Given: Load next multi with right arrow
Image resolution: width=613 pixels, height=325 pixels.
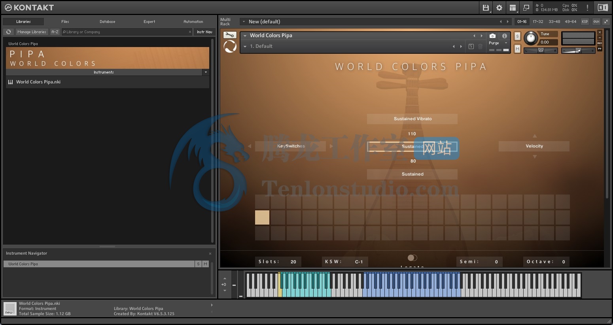Looking at the screenshot, I should (508, 22).
